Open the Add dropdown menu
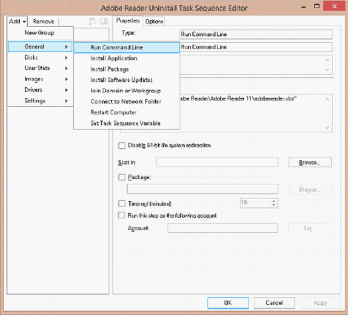 pos(17,21)
